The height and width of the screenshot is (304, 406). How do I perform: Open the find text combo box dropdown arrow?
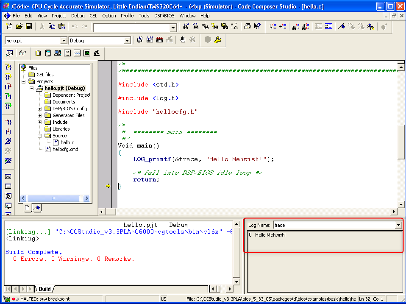click(173, 28)
